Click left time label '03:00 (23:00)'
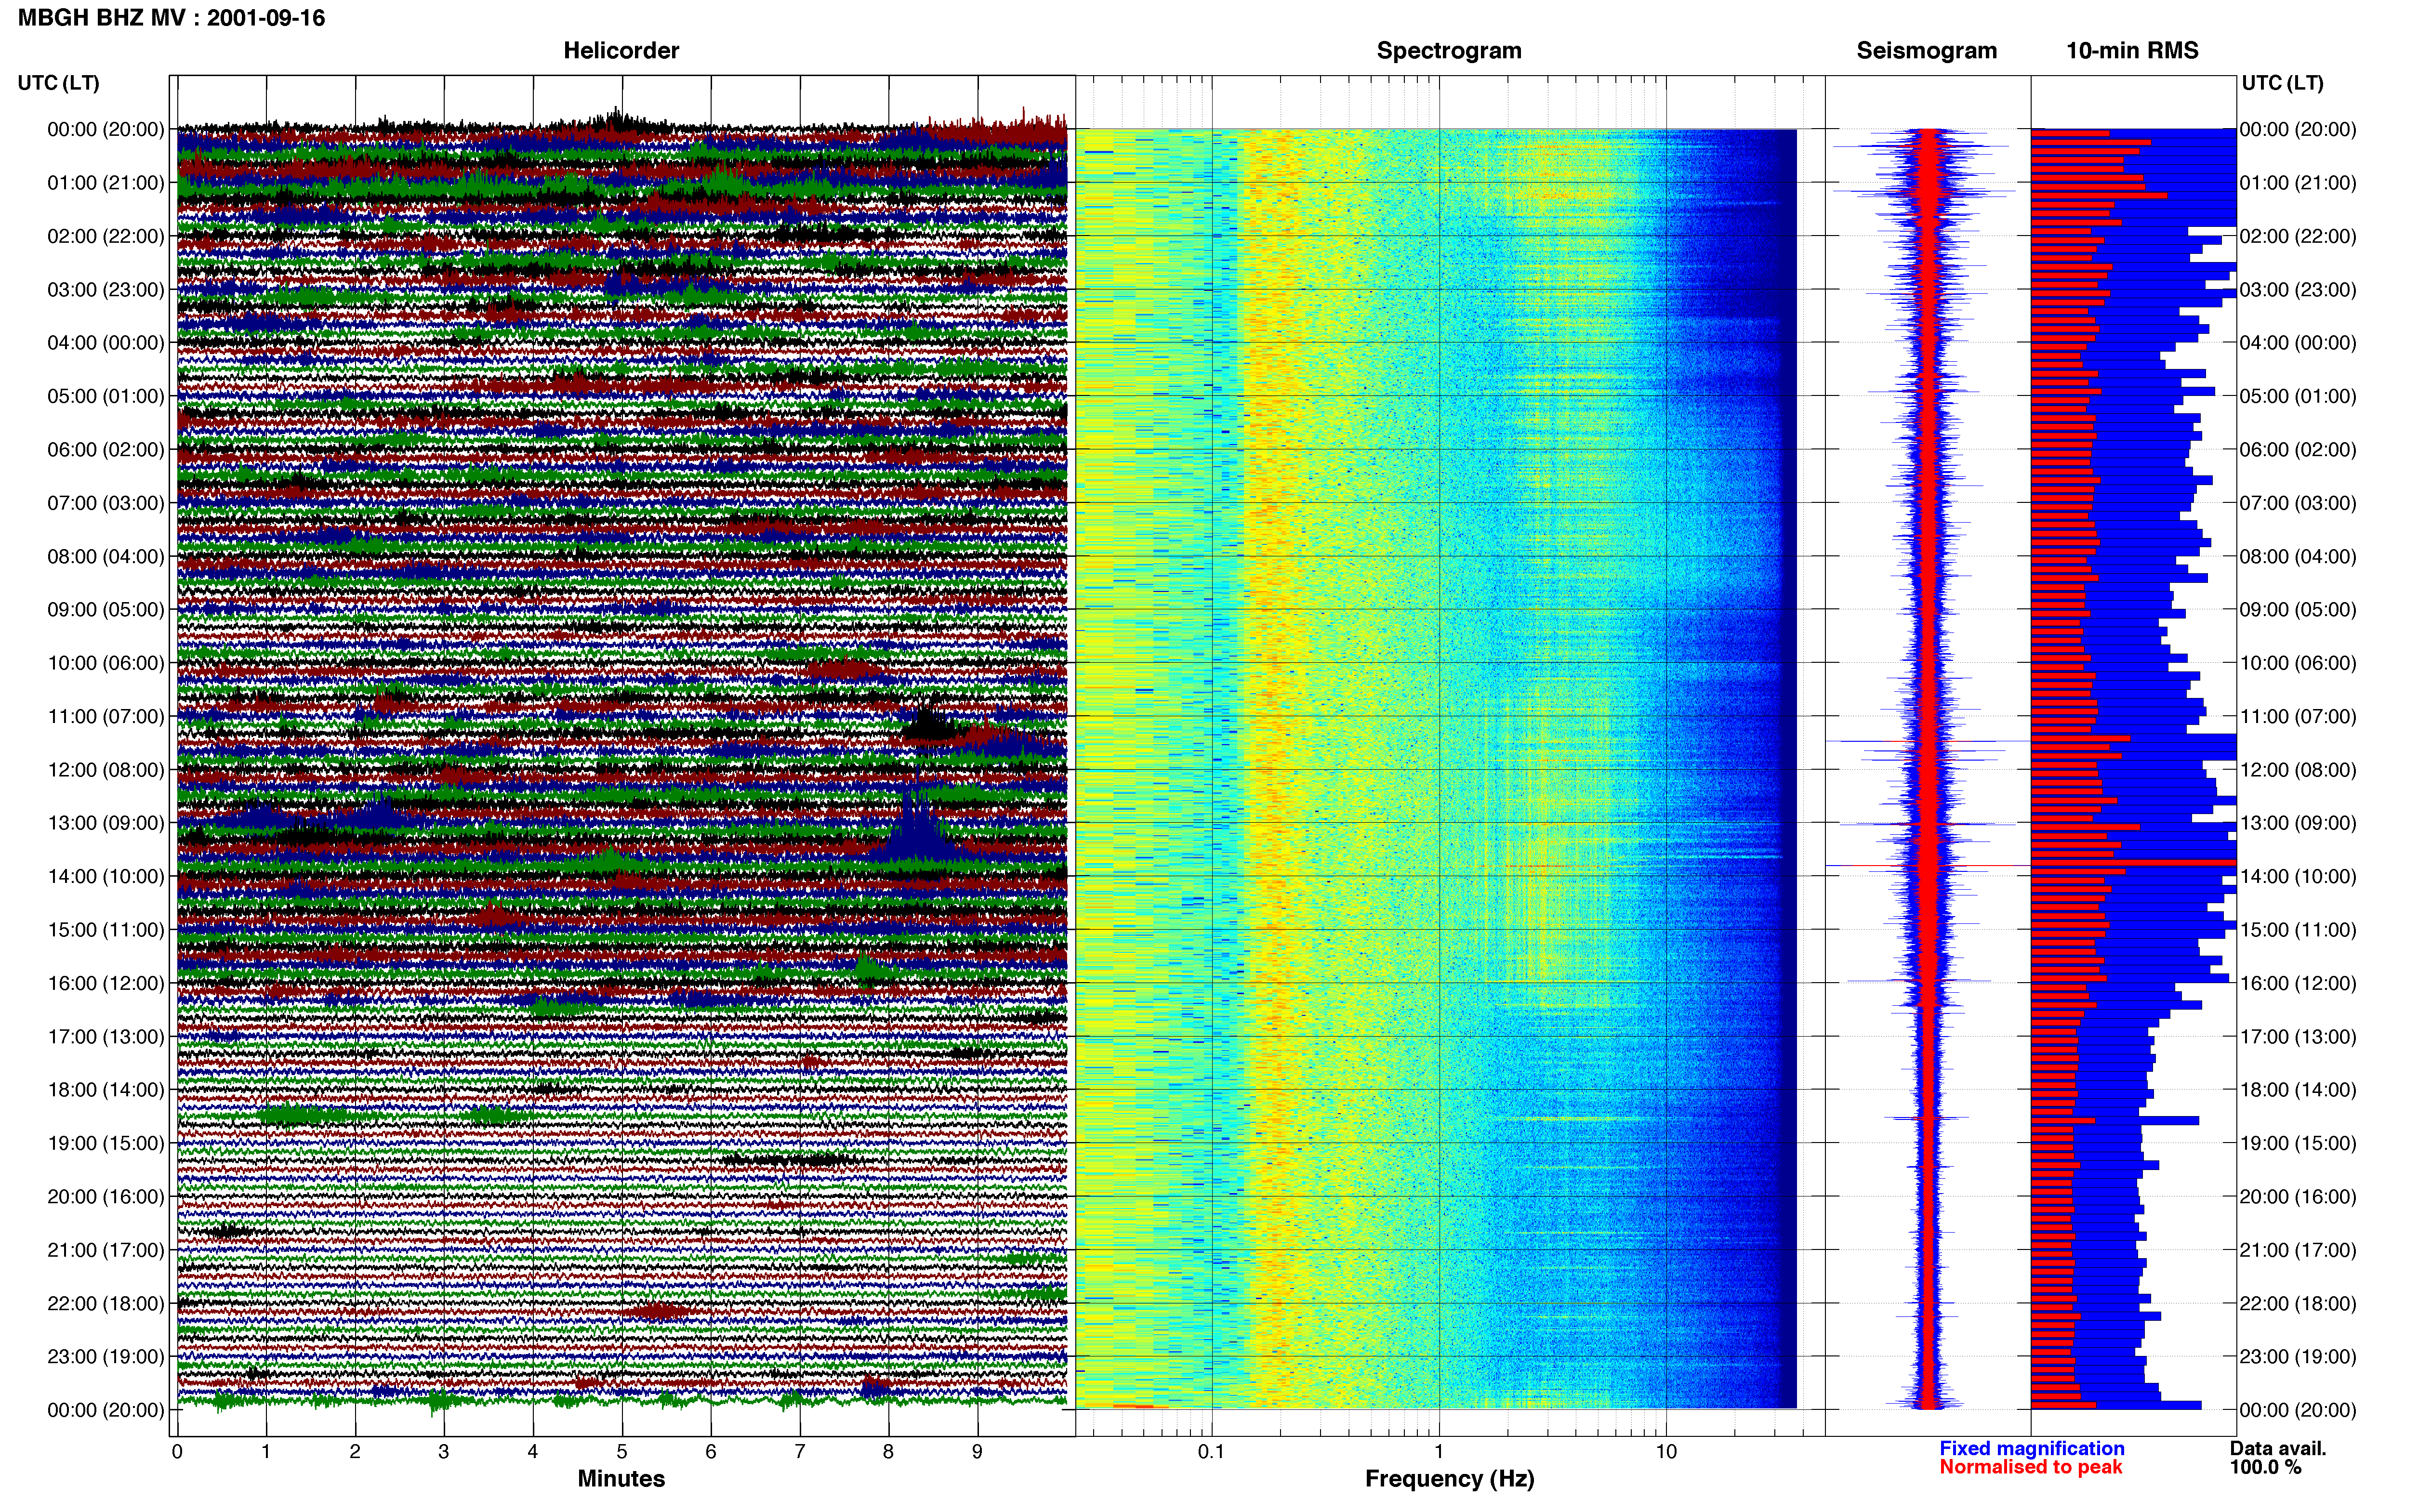The height and width of the screenshot is (1512, 2418). (x=105, y=290)
